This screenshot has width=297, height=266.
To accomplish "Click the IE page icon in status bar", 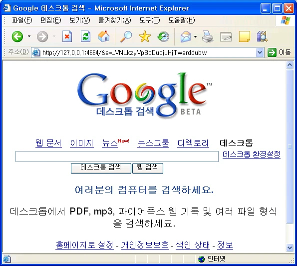I will pyautogui.click(x=6, y=259).
